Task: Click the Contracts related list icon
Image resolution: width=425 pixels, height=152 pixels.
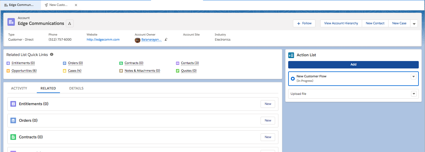Action: coord(13,137)
